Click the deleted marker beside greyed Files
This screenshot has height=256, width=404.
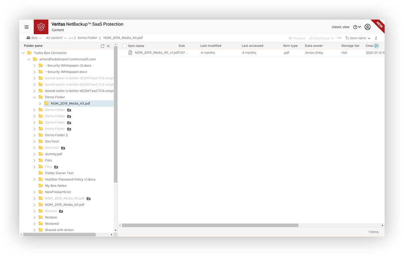click(x=56, y=167)
